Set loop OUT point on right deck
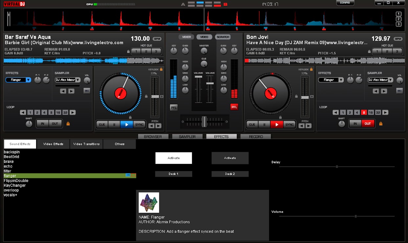 click(x=368, y=124)
